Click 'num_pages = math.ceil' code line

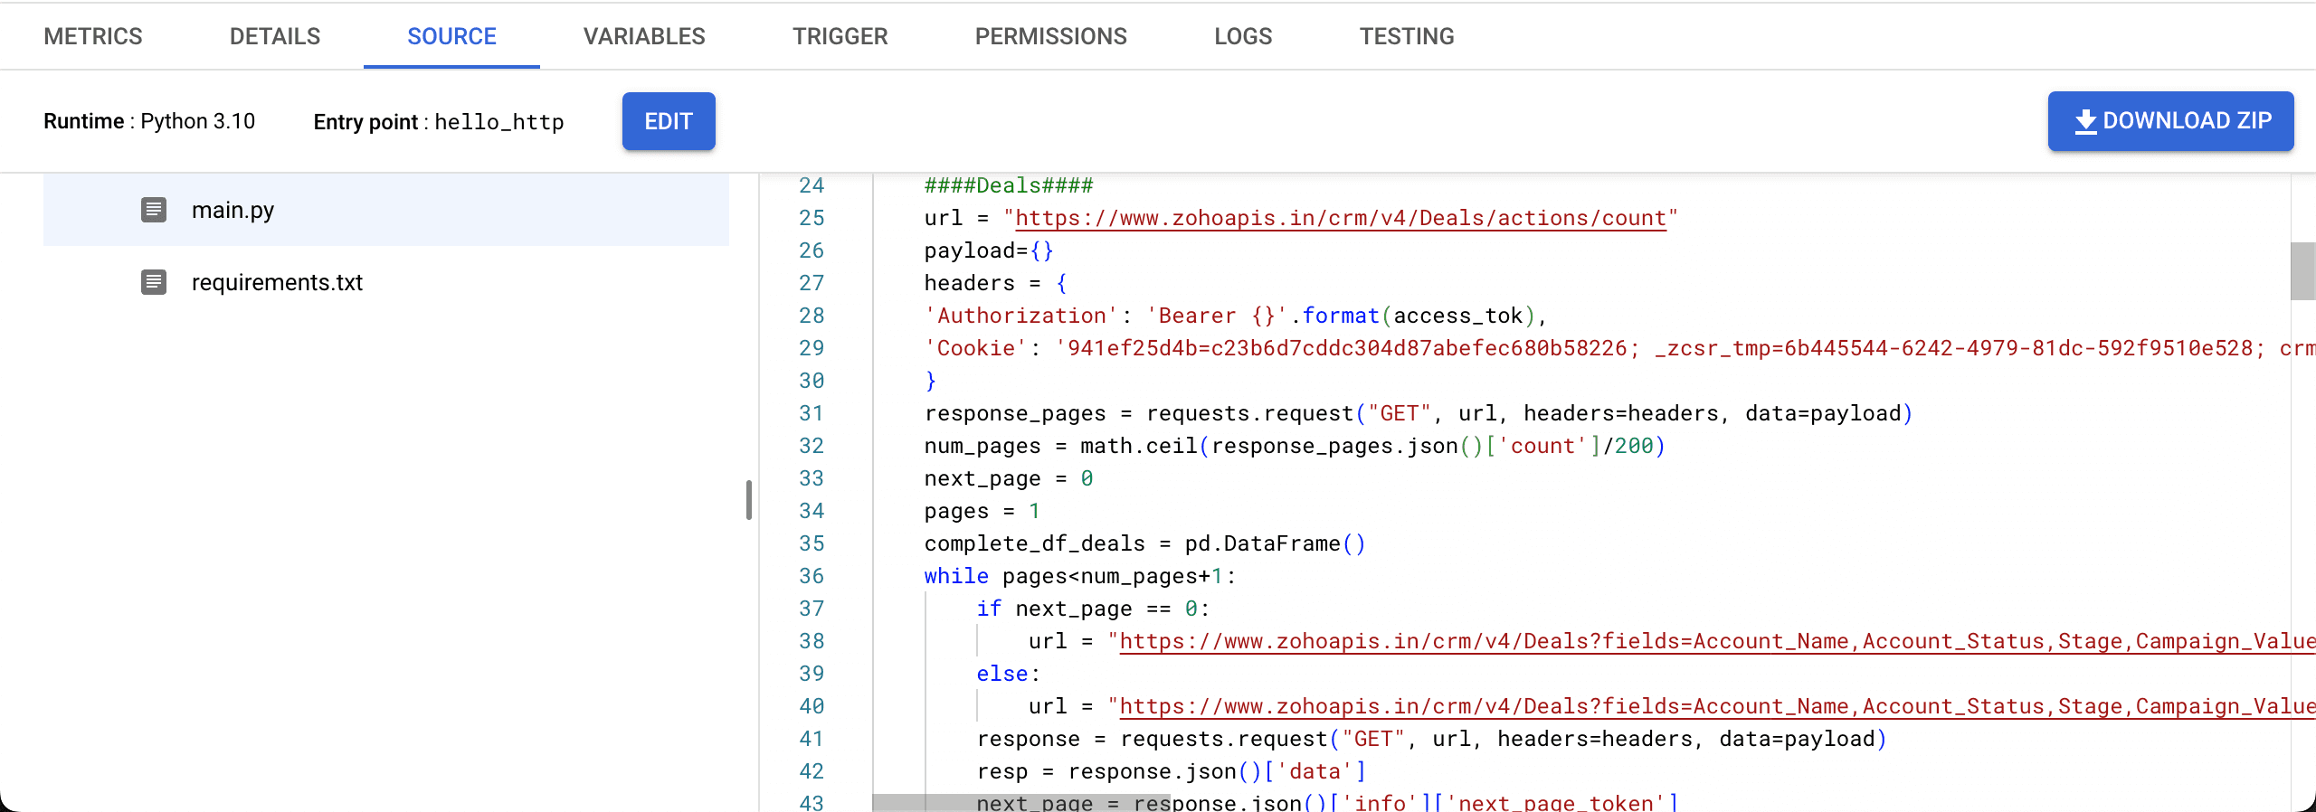coord(1295,446)
